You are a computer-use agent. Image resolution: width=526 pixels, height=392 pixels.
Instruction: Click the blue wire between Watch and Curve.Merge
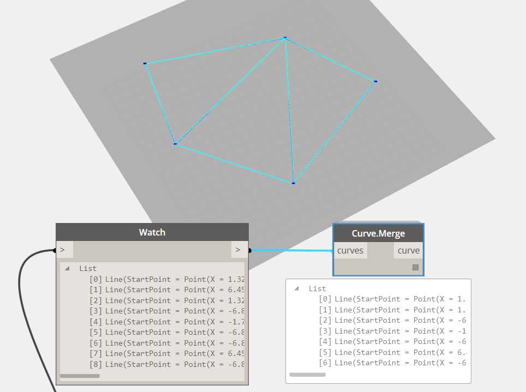[291, 250]
